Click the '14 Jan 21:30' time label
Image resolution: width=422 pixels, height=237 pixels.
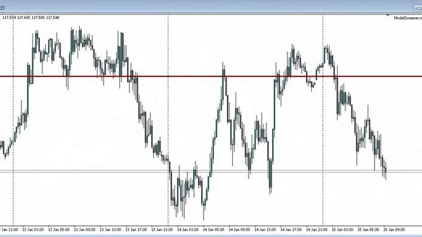316,230
